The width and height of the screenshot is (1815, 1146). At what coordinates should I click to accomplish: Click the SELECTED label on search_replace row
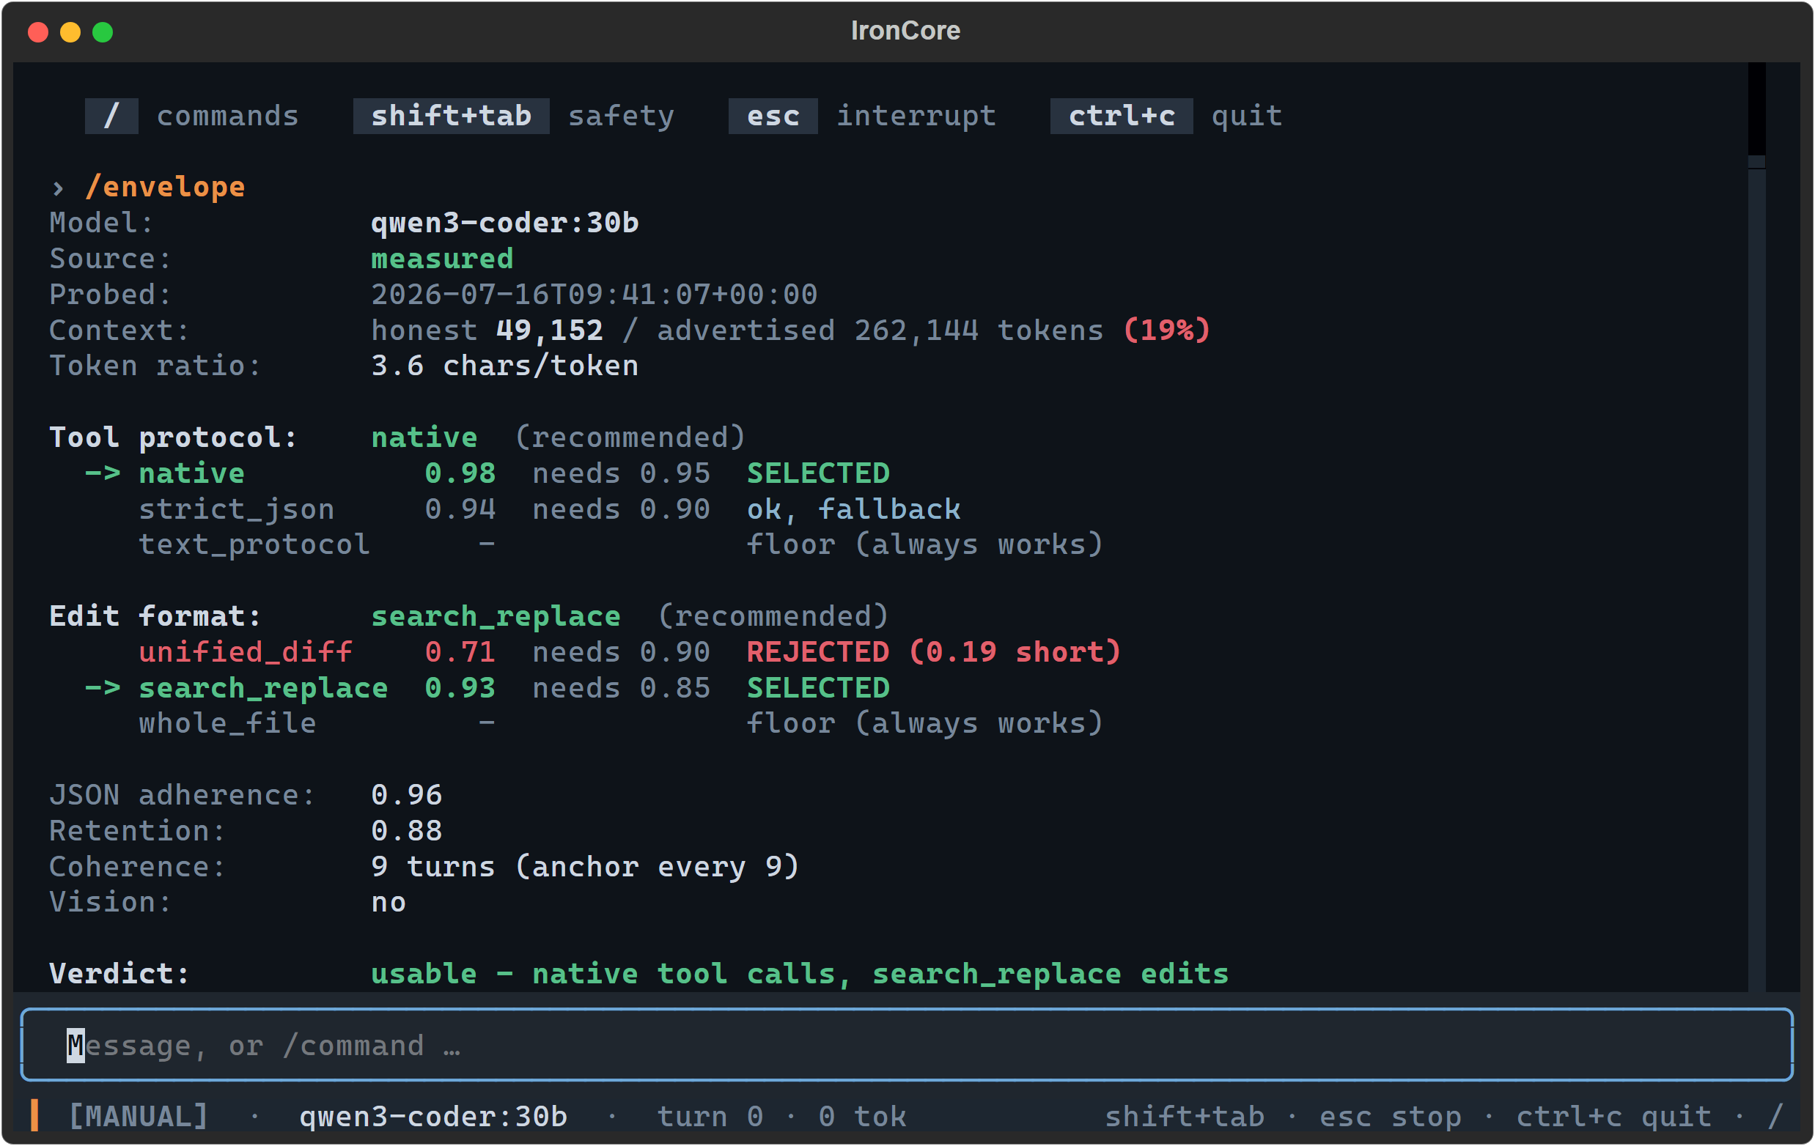click(819, 688)
